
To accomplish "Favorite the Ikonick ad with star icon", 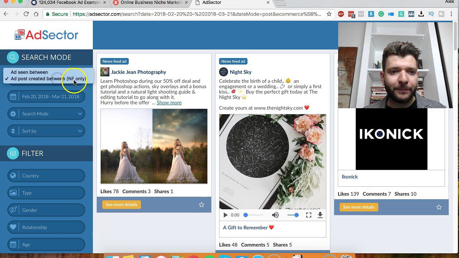I will click(439, 207).
